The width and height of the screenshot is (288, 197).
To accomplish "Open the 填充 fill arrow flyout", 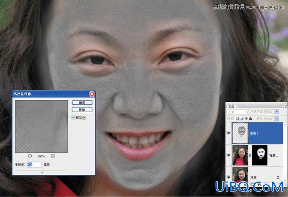I will (x=276, y=119).
